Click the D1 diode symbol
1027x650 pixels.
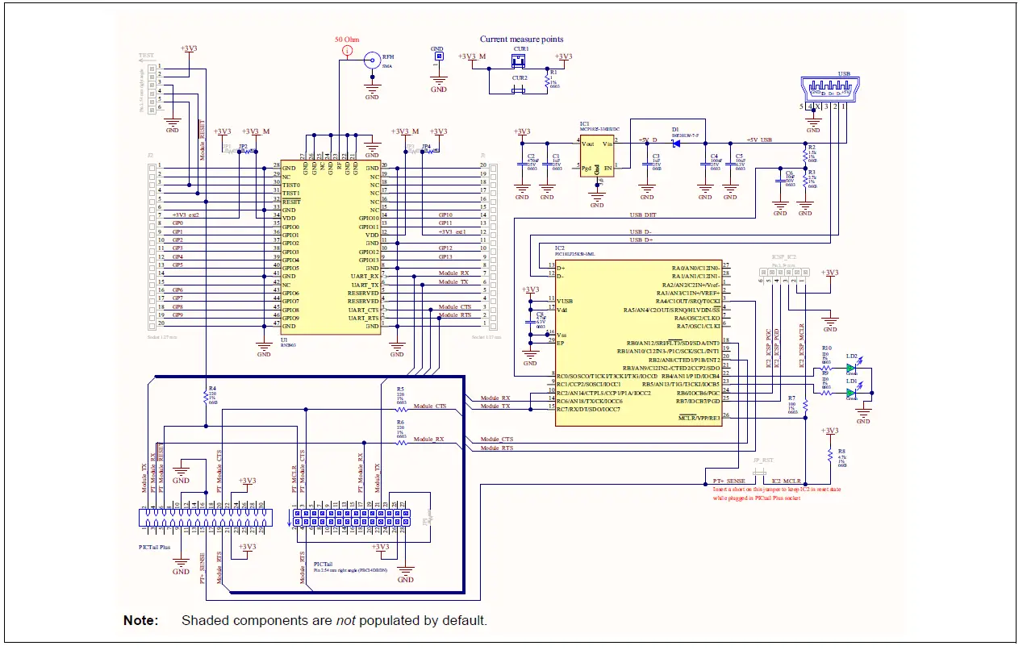pos(676,144)
